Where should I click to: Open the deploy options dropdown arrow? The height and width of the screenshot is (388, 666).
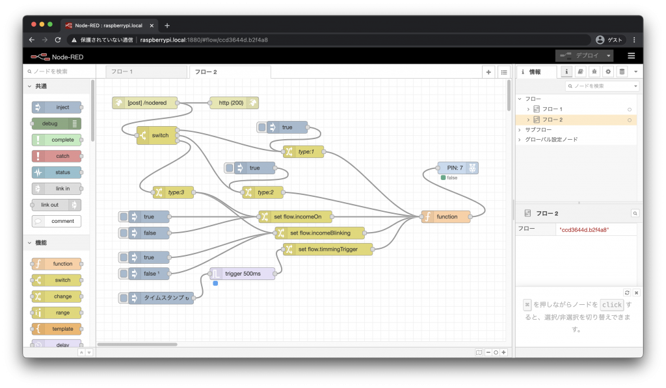(609, 56)
